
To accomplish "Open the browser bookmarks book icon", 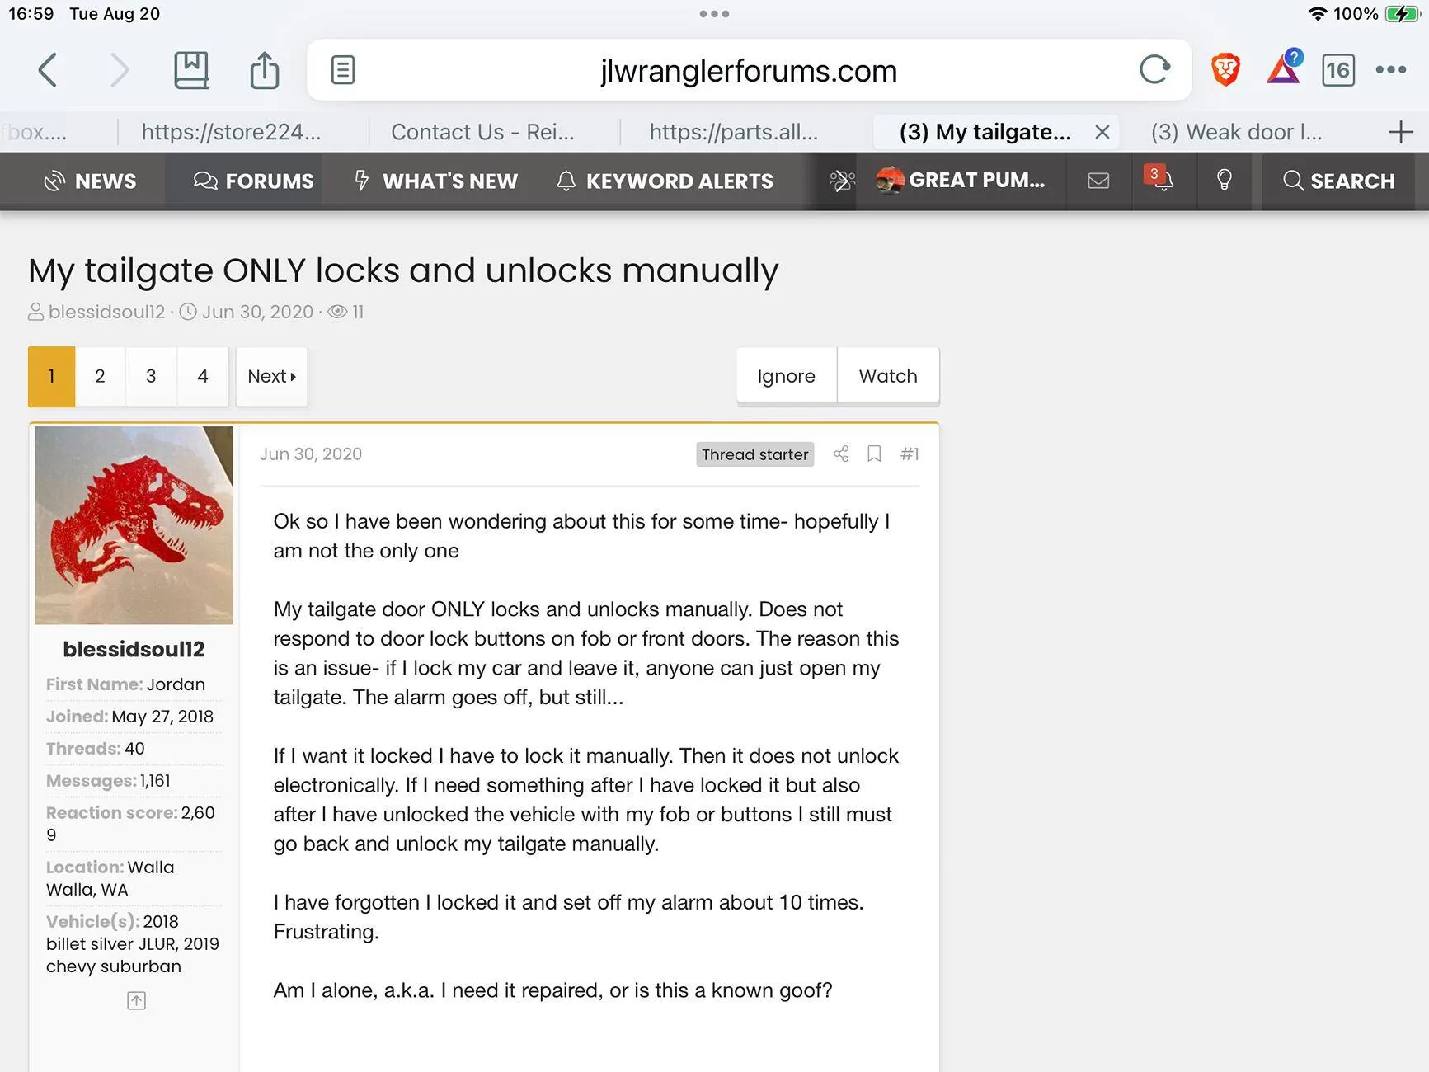I will 191,70.
